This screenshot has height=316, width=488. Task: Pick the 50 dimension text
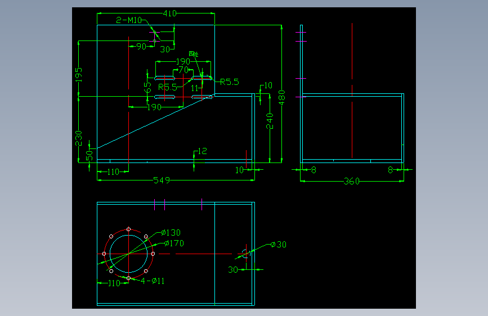[89, 156]
